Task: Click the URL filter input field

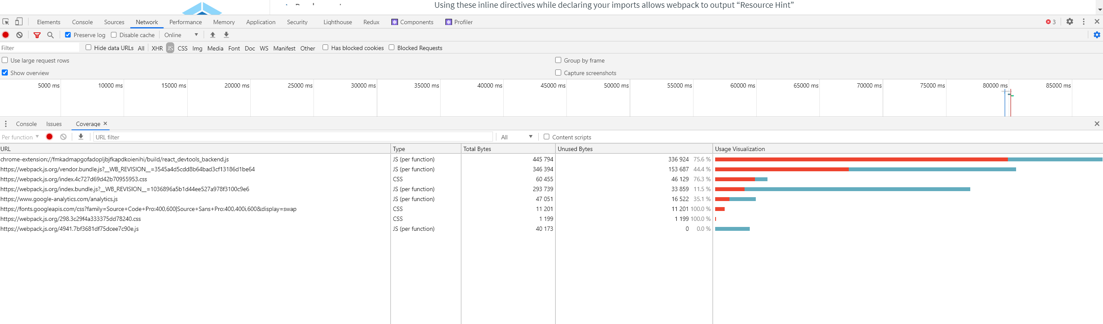Action: click(292, 137)
